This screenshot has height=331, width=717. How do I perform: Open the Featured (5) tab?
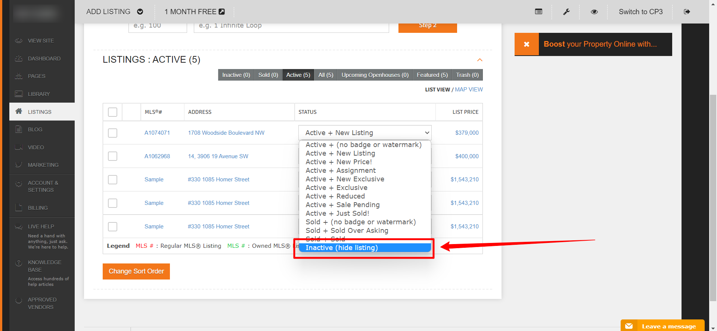[x=432, y=75]
